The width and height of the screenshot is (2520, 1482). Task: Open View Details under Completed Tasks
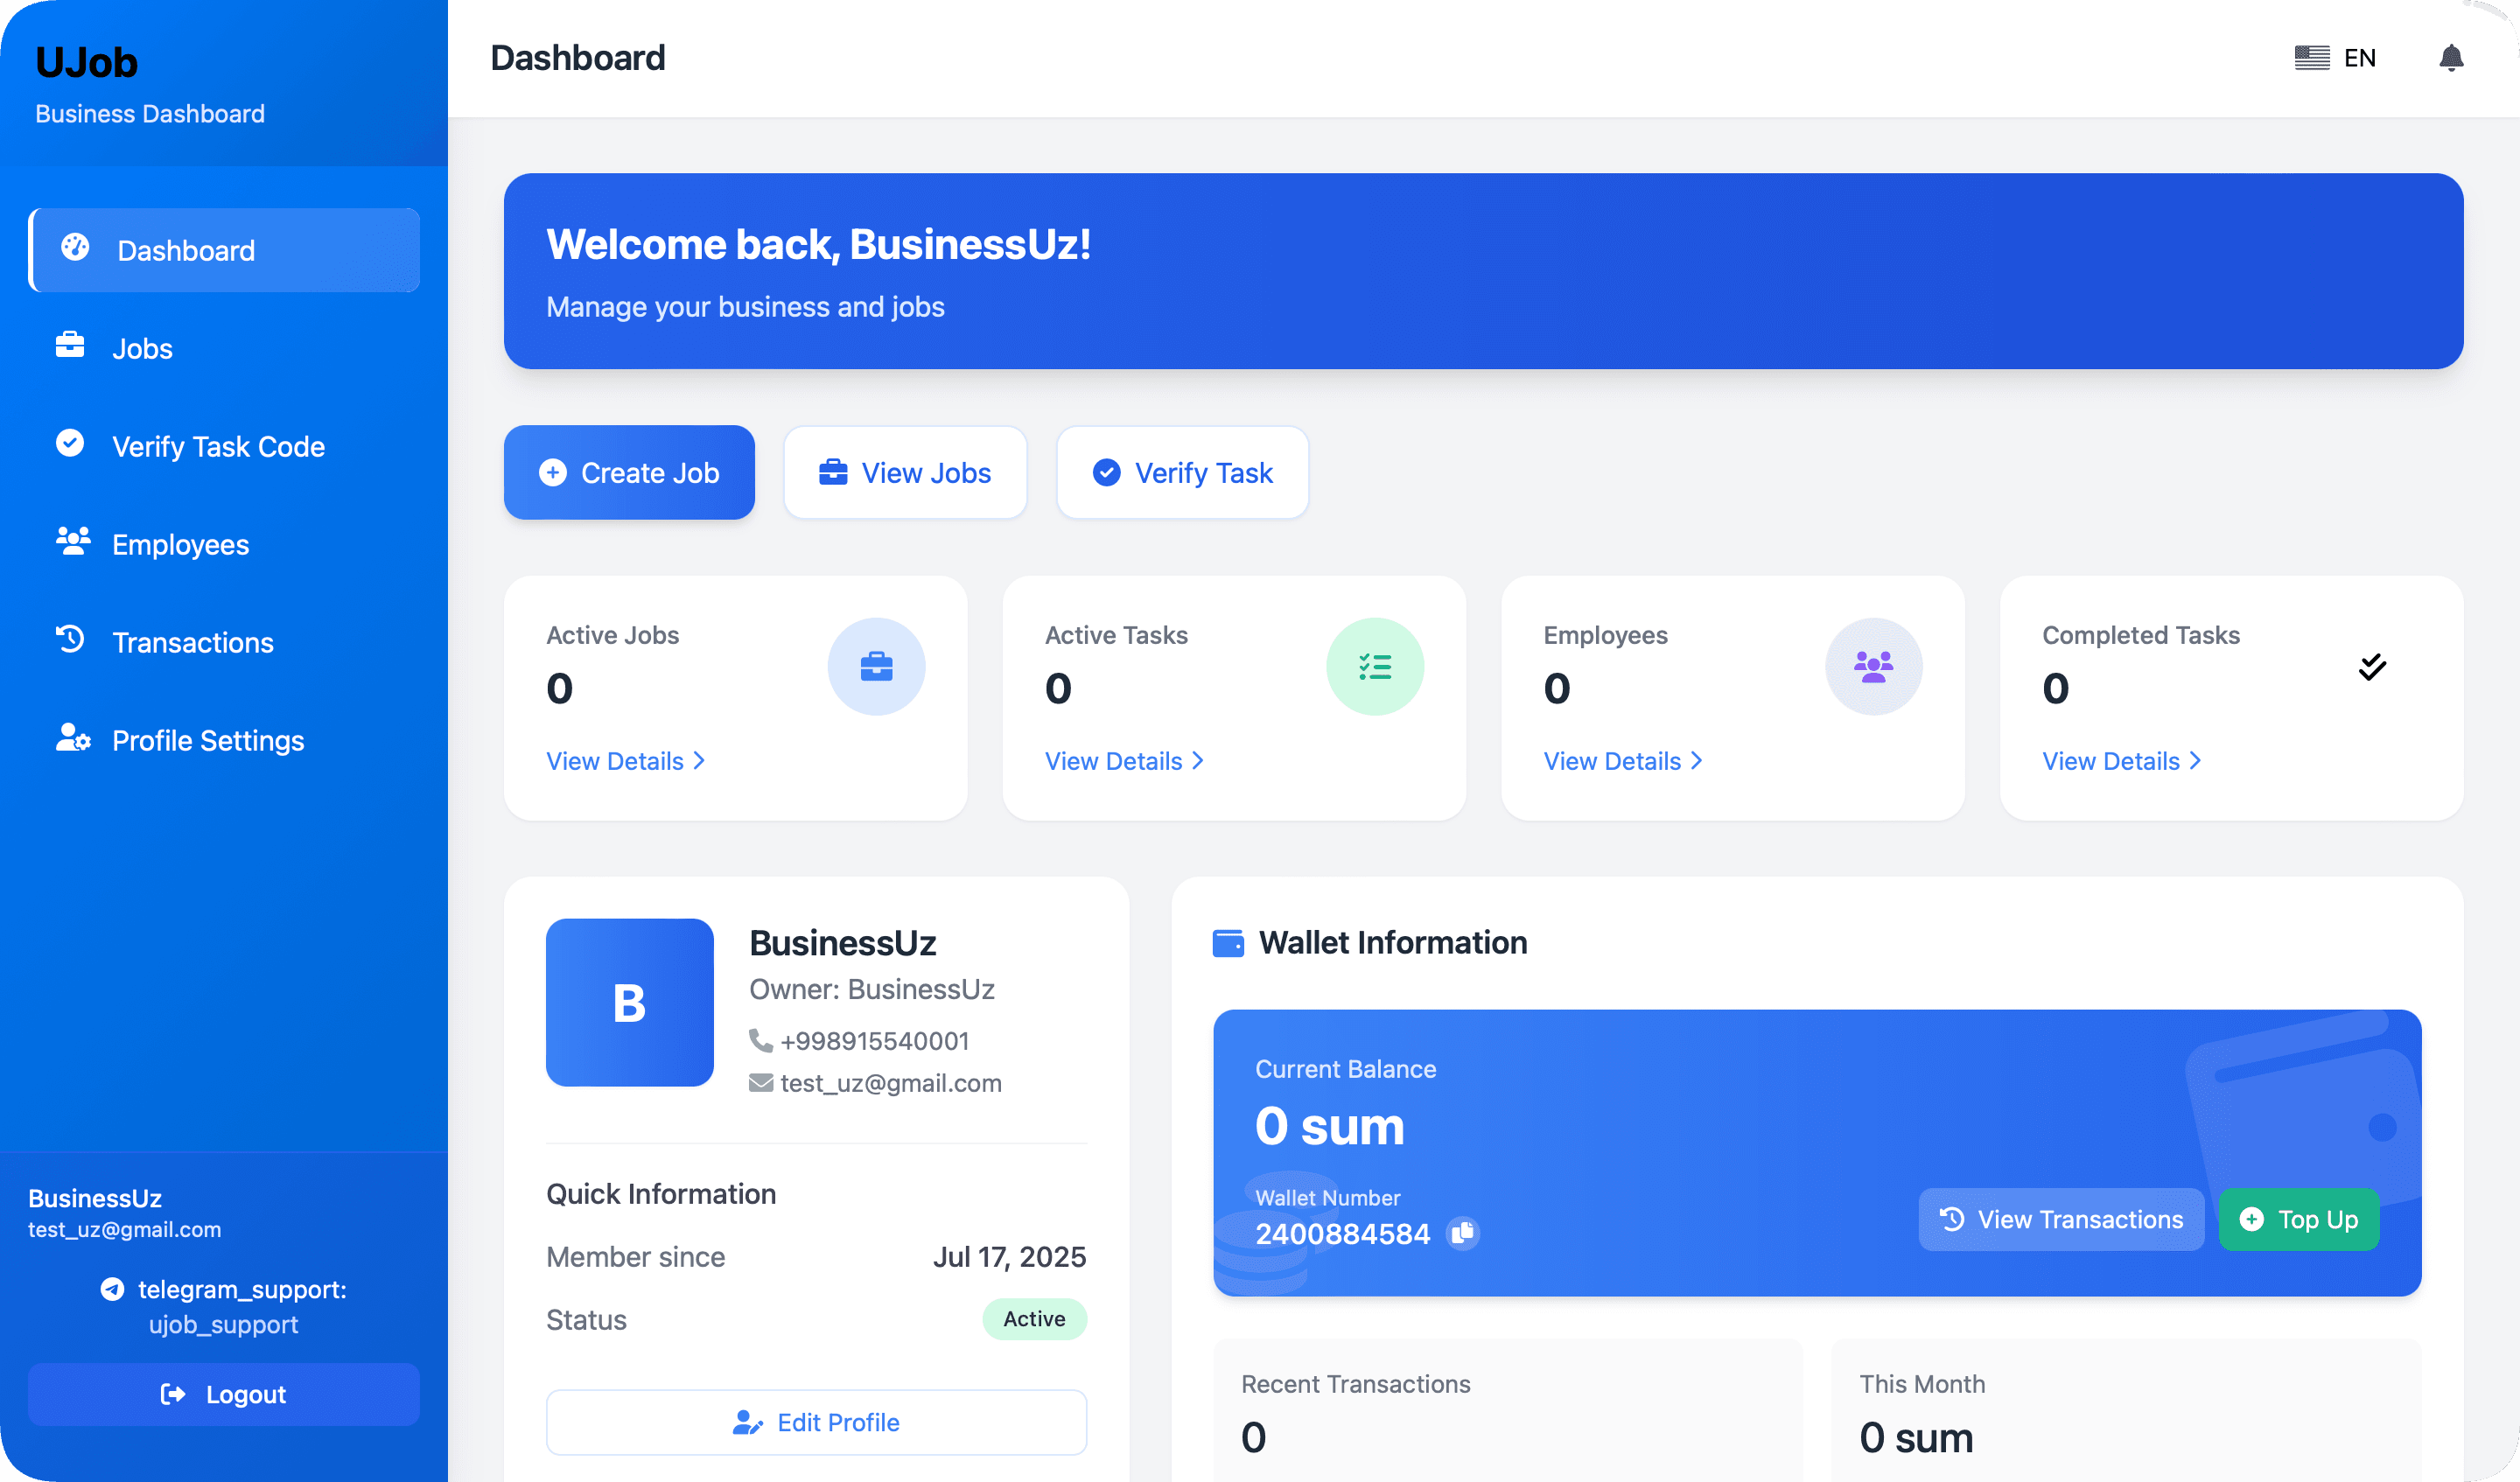point(2121,761)
